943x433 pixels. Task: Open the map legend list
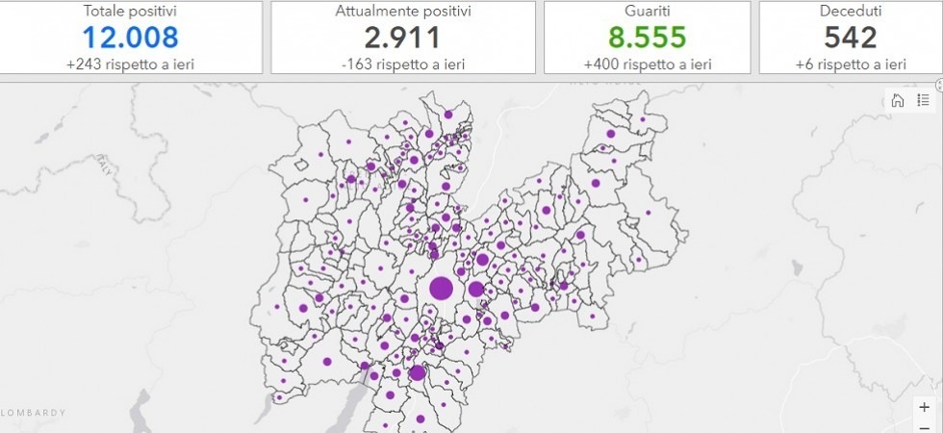923,100
